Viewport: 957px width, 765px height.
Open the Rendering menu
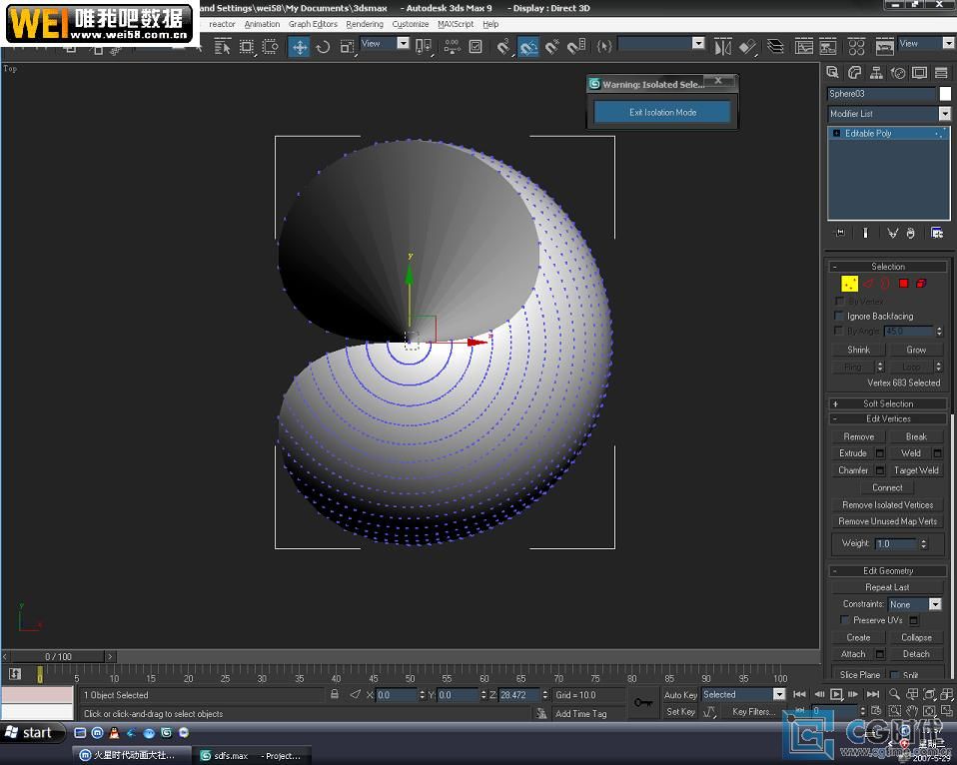[x=365, y=24]
